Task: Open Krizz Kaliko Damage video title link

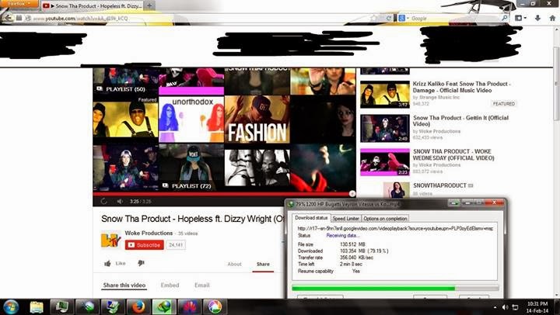Action: tap(461, 87)
